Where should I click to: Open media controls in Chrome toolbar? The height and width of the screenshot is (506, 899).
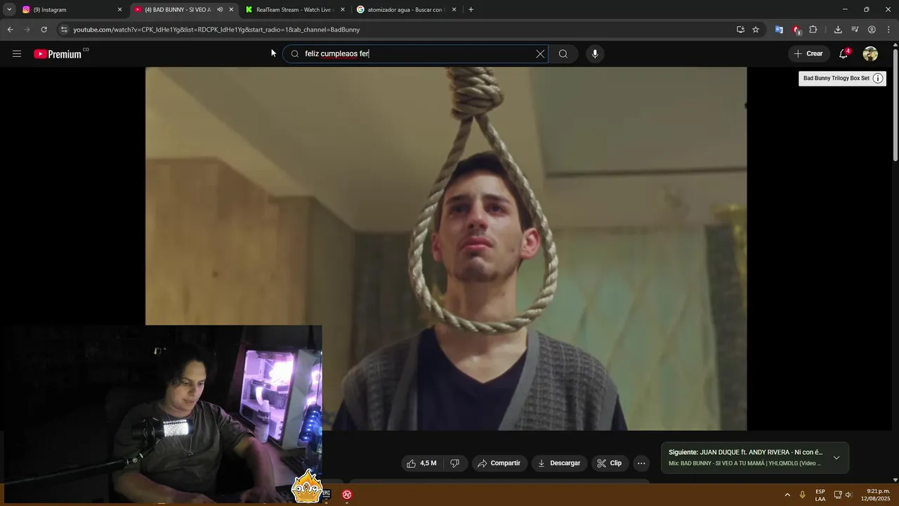point(855,30)
